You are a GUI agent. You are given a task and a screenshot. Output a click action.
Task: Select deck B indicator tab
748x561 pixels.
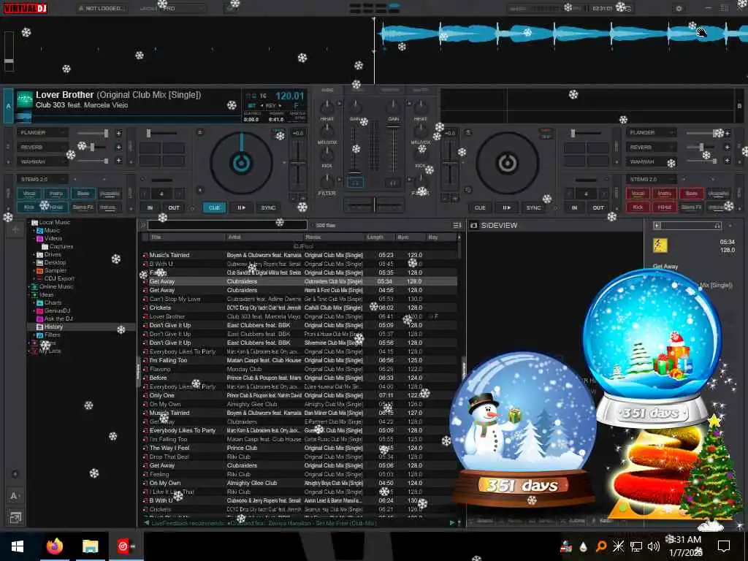[x=739, y=106]
